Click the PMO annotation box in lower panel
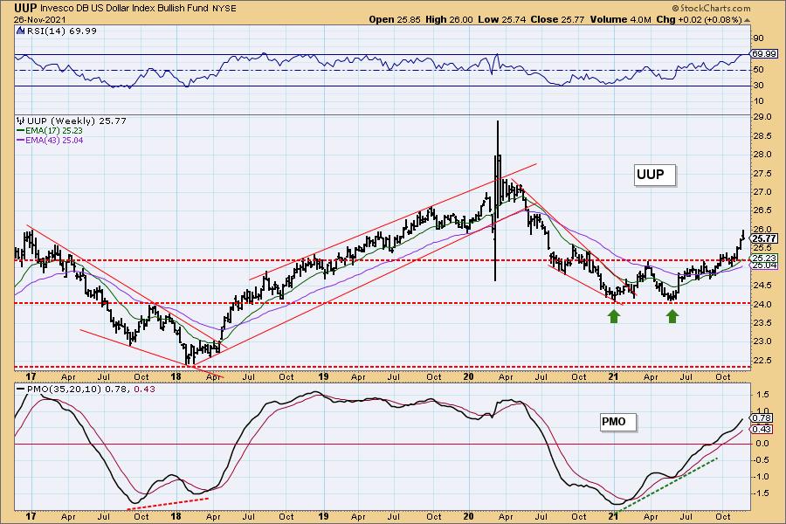This screenshot has width=786, height=524. [x=614, y=422]
